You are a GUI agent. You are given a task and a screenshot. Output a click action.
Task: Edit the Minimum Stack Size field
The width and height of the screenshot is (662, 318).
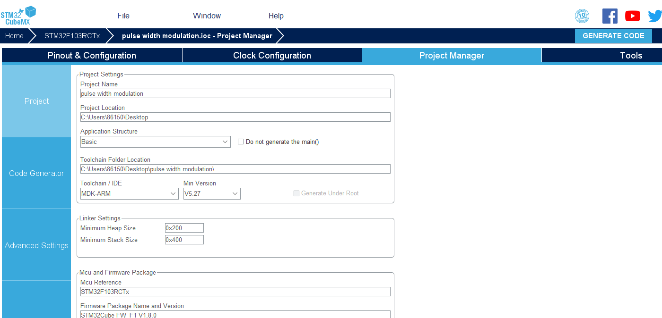[x=184, y=240]
